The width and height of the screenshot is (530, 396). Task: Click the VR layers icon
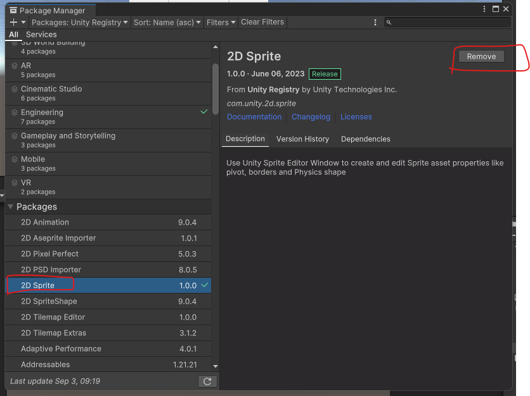click(15, 182)
